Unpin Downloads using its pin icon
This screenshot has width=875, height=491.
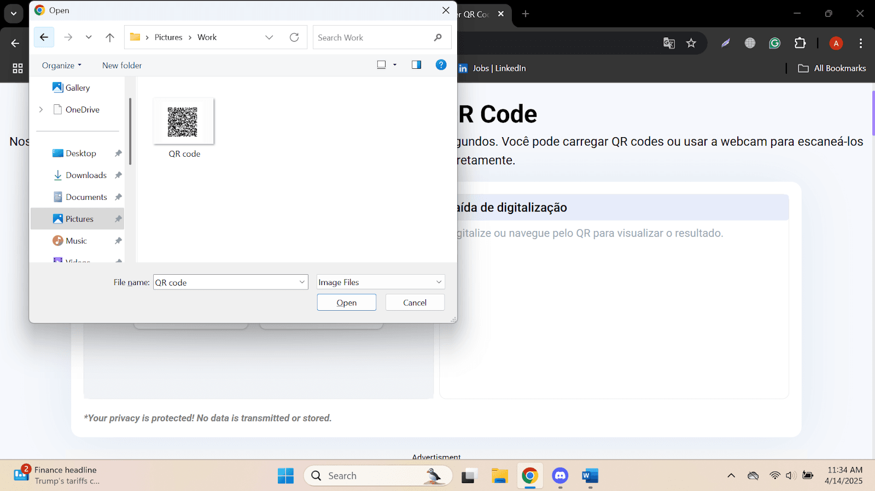coord(118,175)
